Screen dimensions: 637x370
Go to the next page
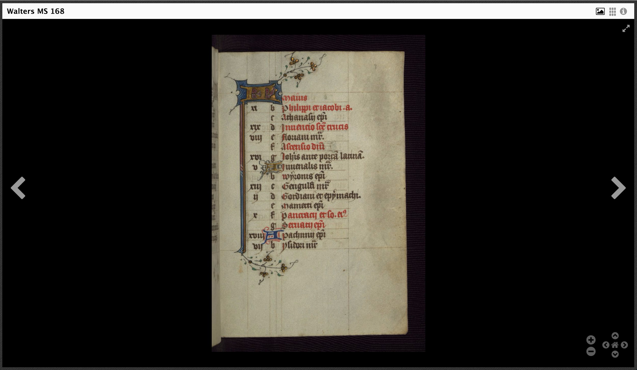point(618,188)
